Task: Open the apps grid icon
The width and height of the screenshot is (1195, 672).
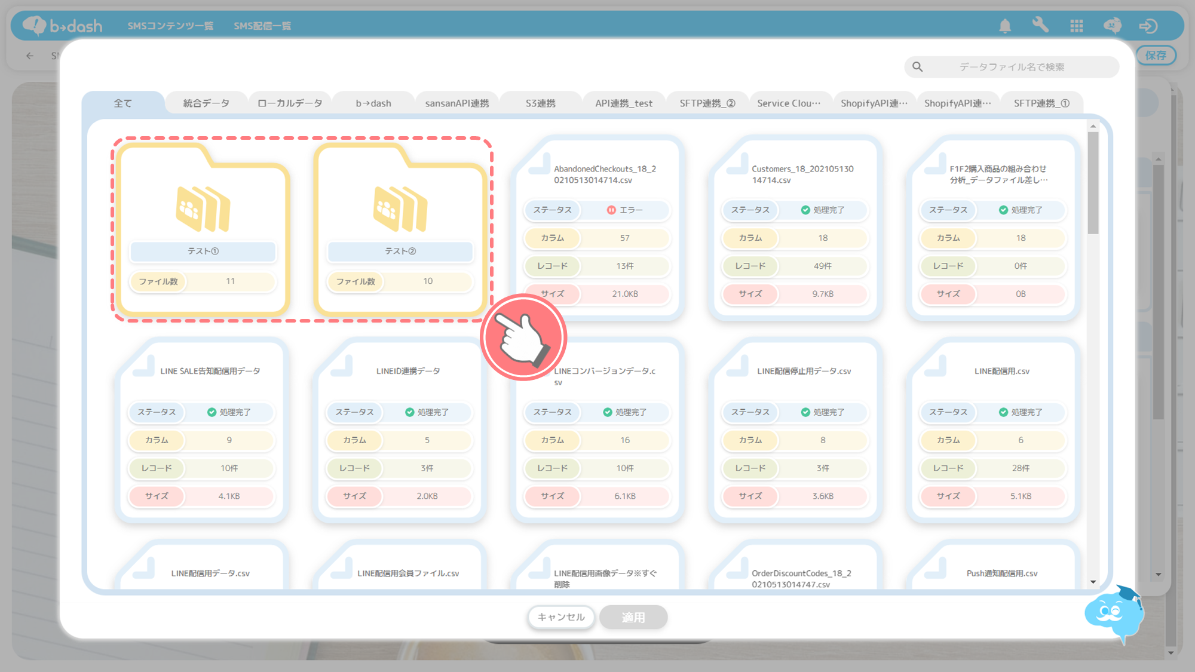Action: click(x=1077, y=26)
